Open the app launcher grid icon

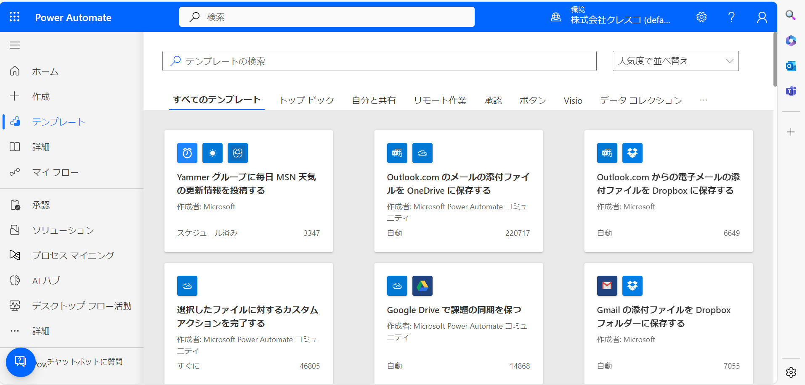point(15,17)
